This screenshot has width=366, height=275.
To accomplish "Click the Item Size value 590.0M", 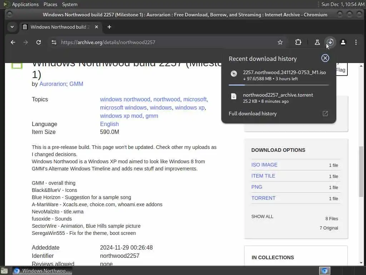I will tap(109, 132).
